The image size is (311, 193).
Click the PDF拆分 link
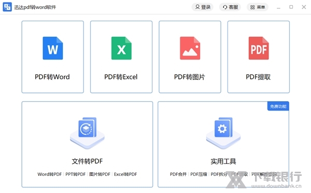click(219, 174)
